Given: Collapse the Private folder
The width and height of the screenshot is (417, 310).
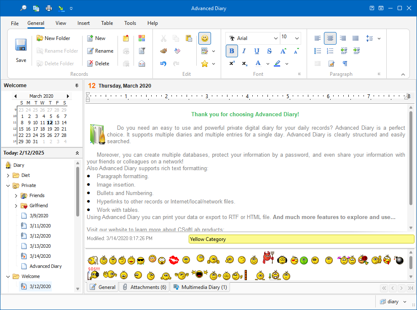Looking at the screenshot, I should (8, 186).
